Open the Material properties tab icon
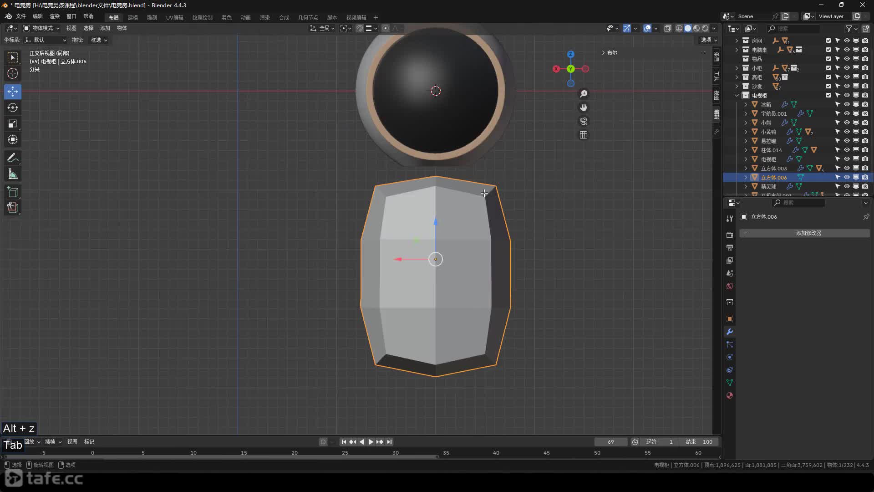The height and width of the screenshot is (492, 874). [730, 395]
